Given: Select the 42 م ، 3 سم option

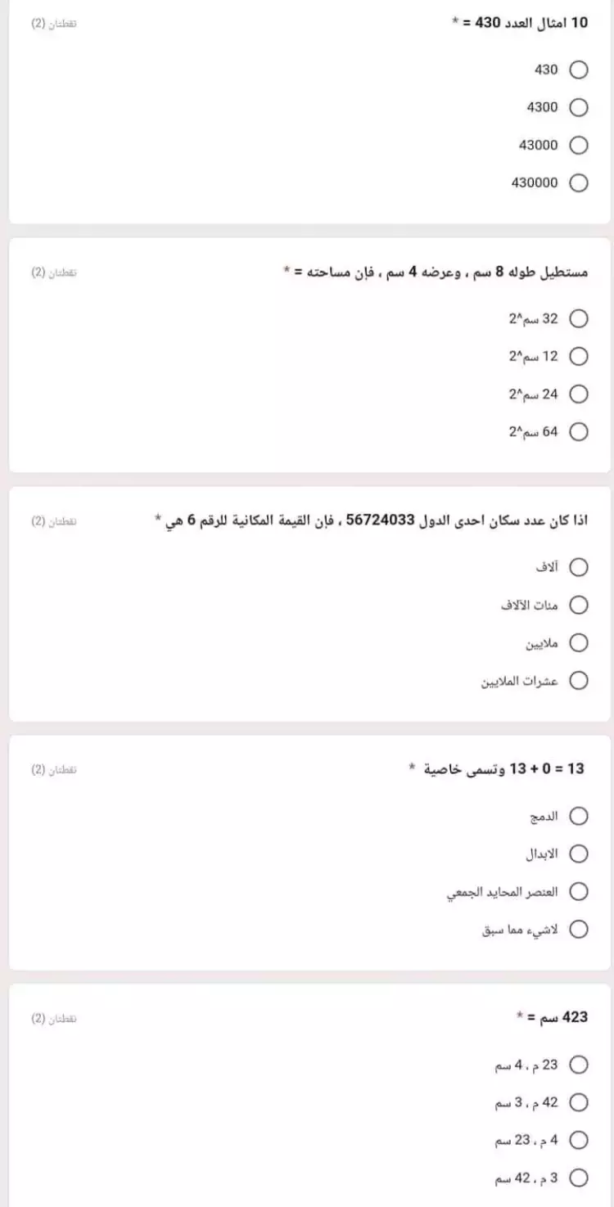Looking at the screenshot, I should 578,1102.
